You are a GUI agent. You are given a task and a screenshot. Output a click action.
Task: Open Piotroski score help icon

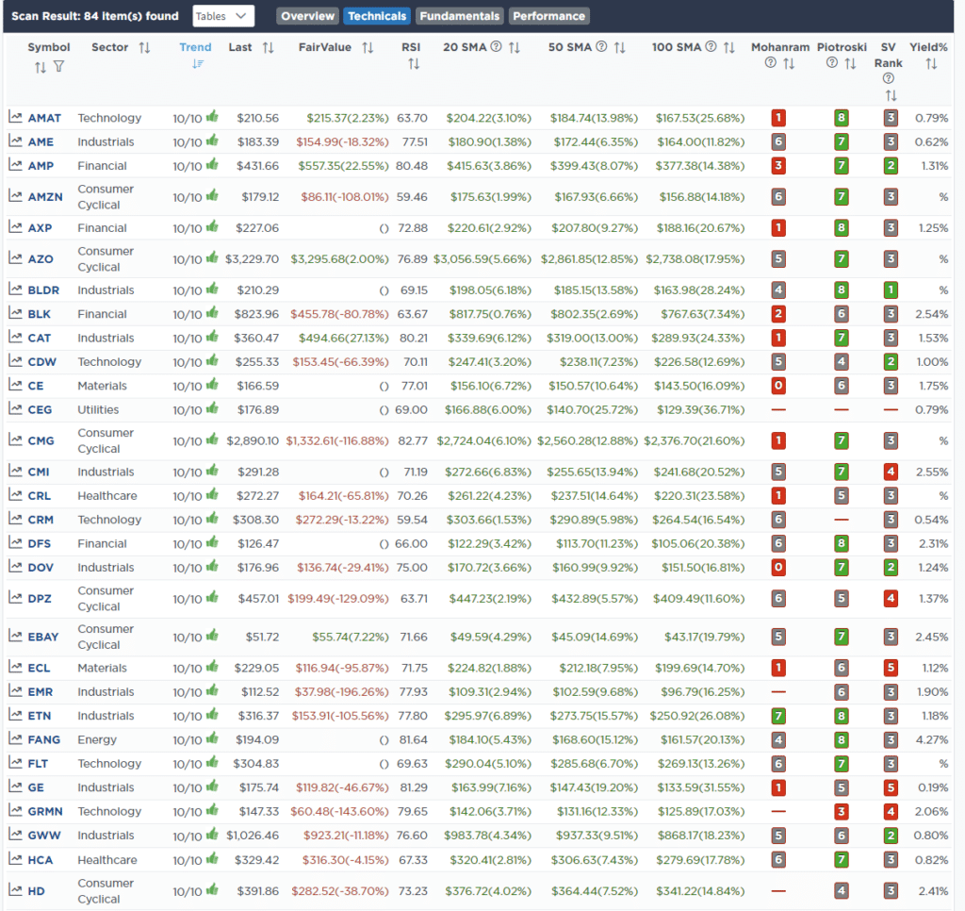(832, 63)
